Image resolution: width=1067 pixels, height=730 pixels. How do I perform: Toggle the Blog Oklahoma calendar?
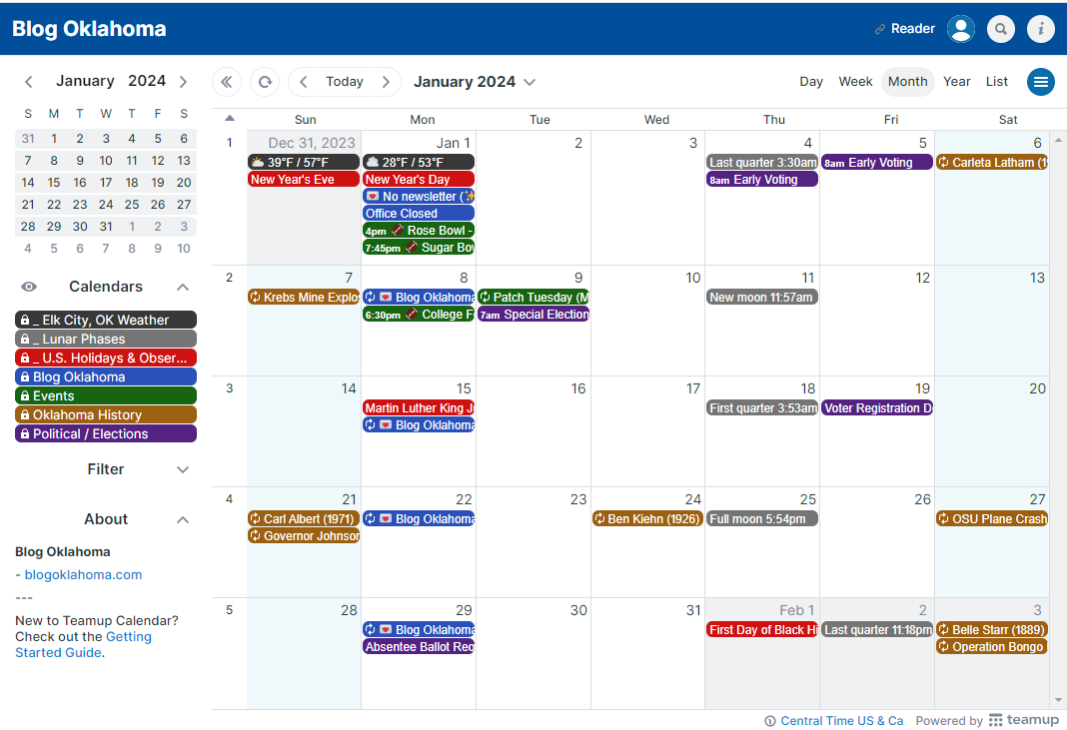coord(106,376)
